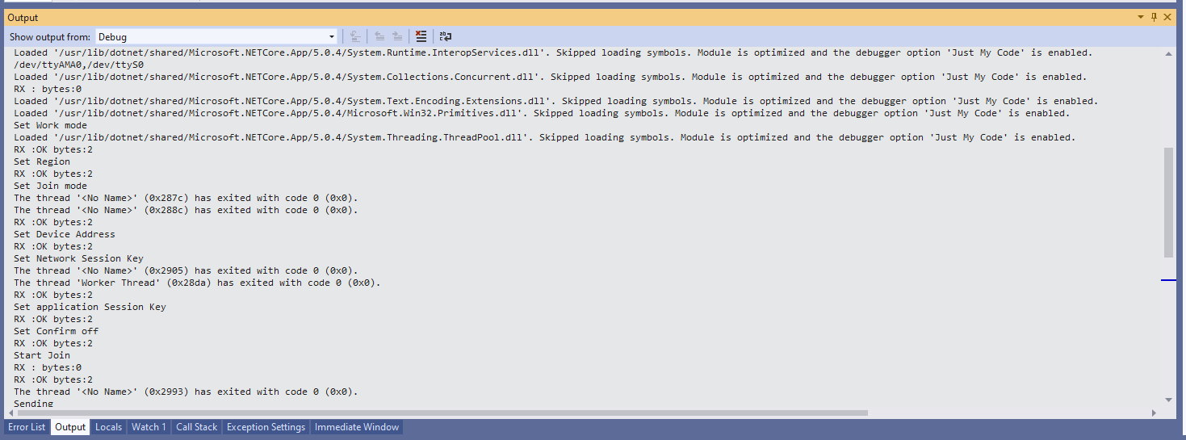Toggle Word Wrap in the Output toolbar
Image resolution: width=1186 pixels, height=440 pixels.
pyautogui.click(x=446, y=36)
